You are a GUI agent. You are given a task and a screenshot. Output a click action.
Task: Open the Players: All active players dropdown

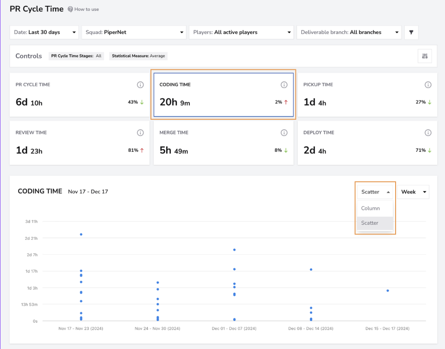click(241, 32)
